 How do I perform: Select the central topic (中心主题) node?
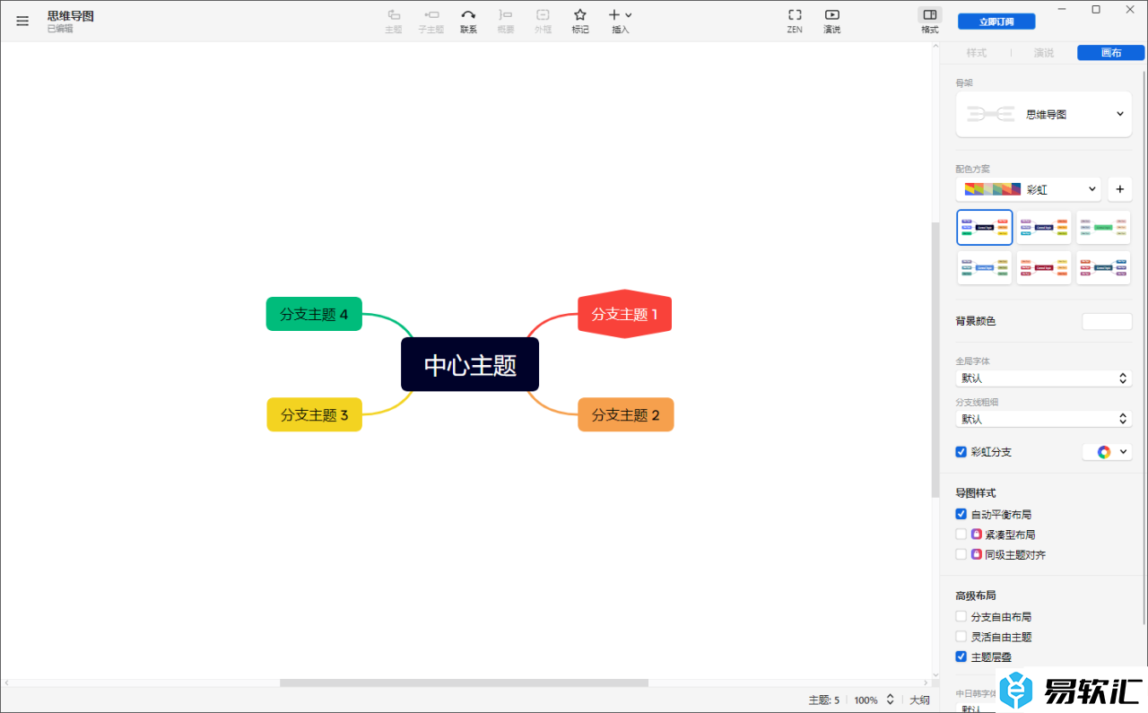[x=470, y=364]
